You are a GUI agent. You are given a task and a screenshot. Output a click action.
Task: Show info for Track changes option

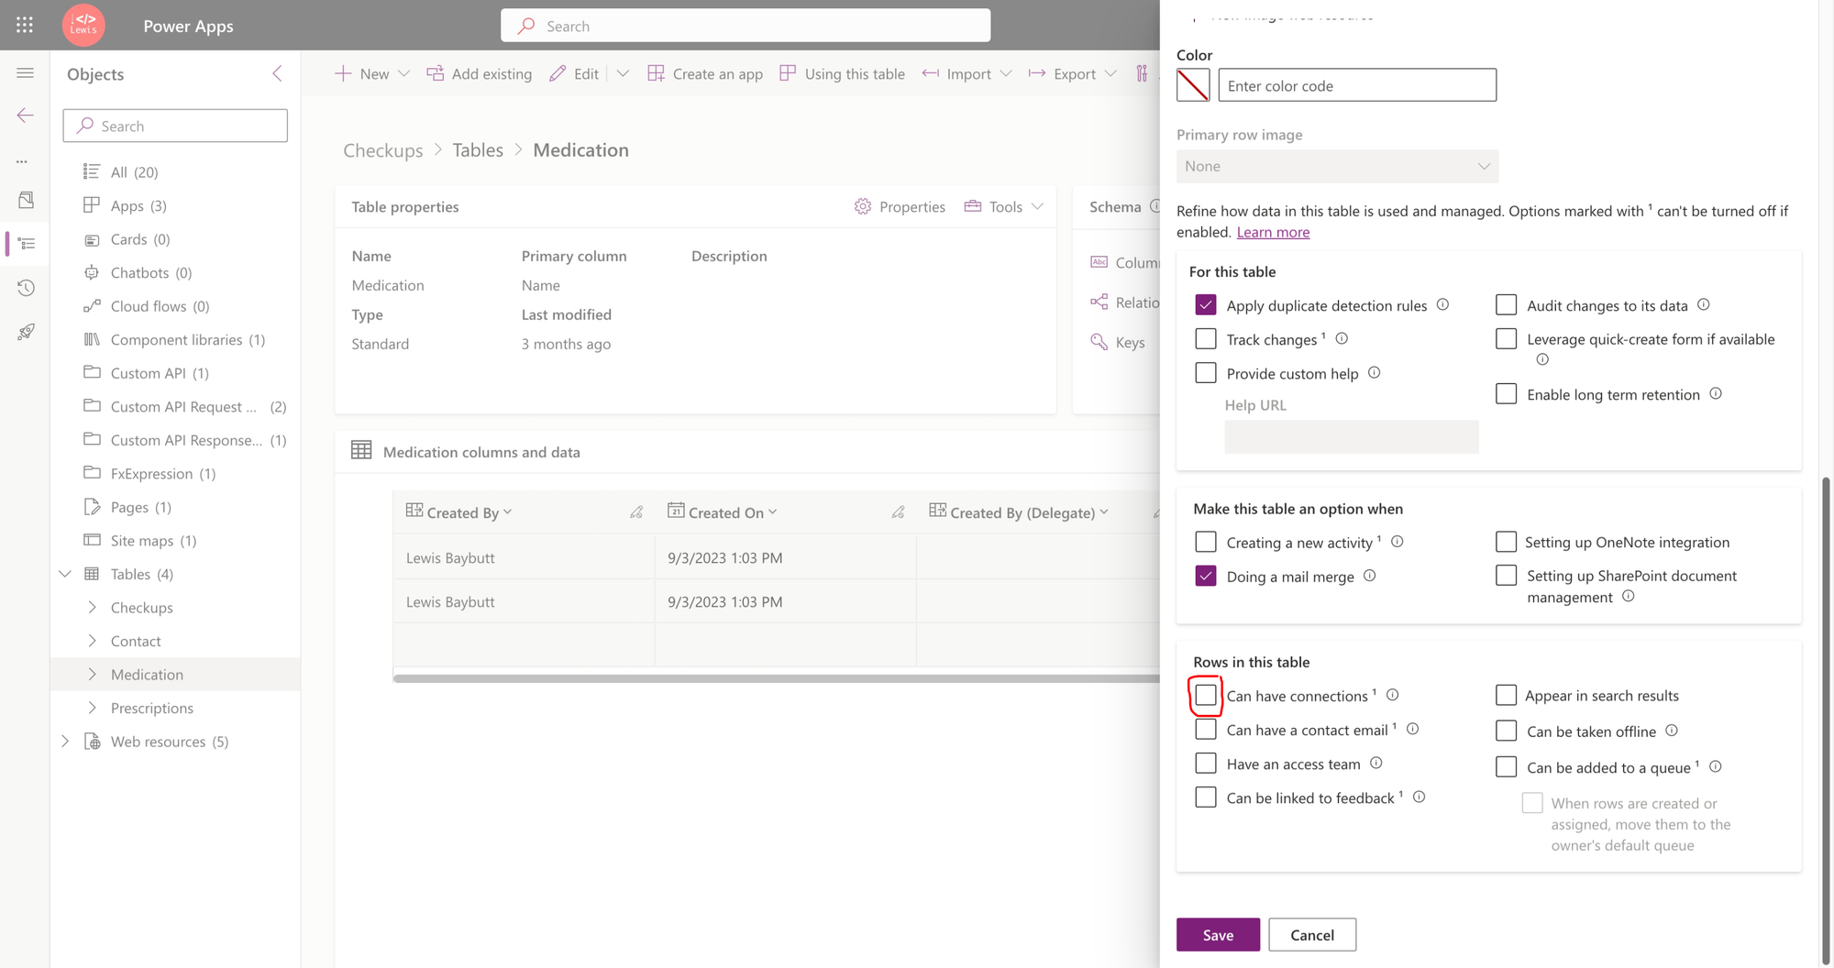coord(1342,338)
